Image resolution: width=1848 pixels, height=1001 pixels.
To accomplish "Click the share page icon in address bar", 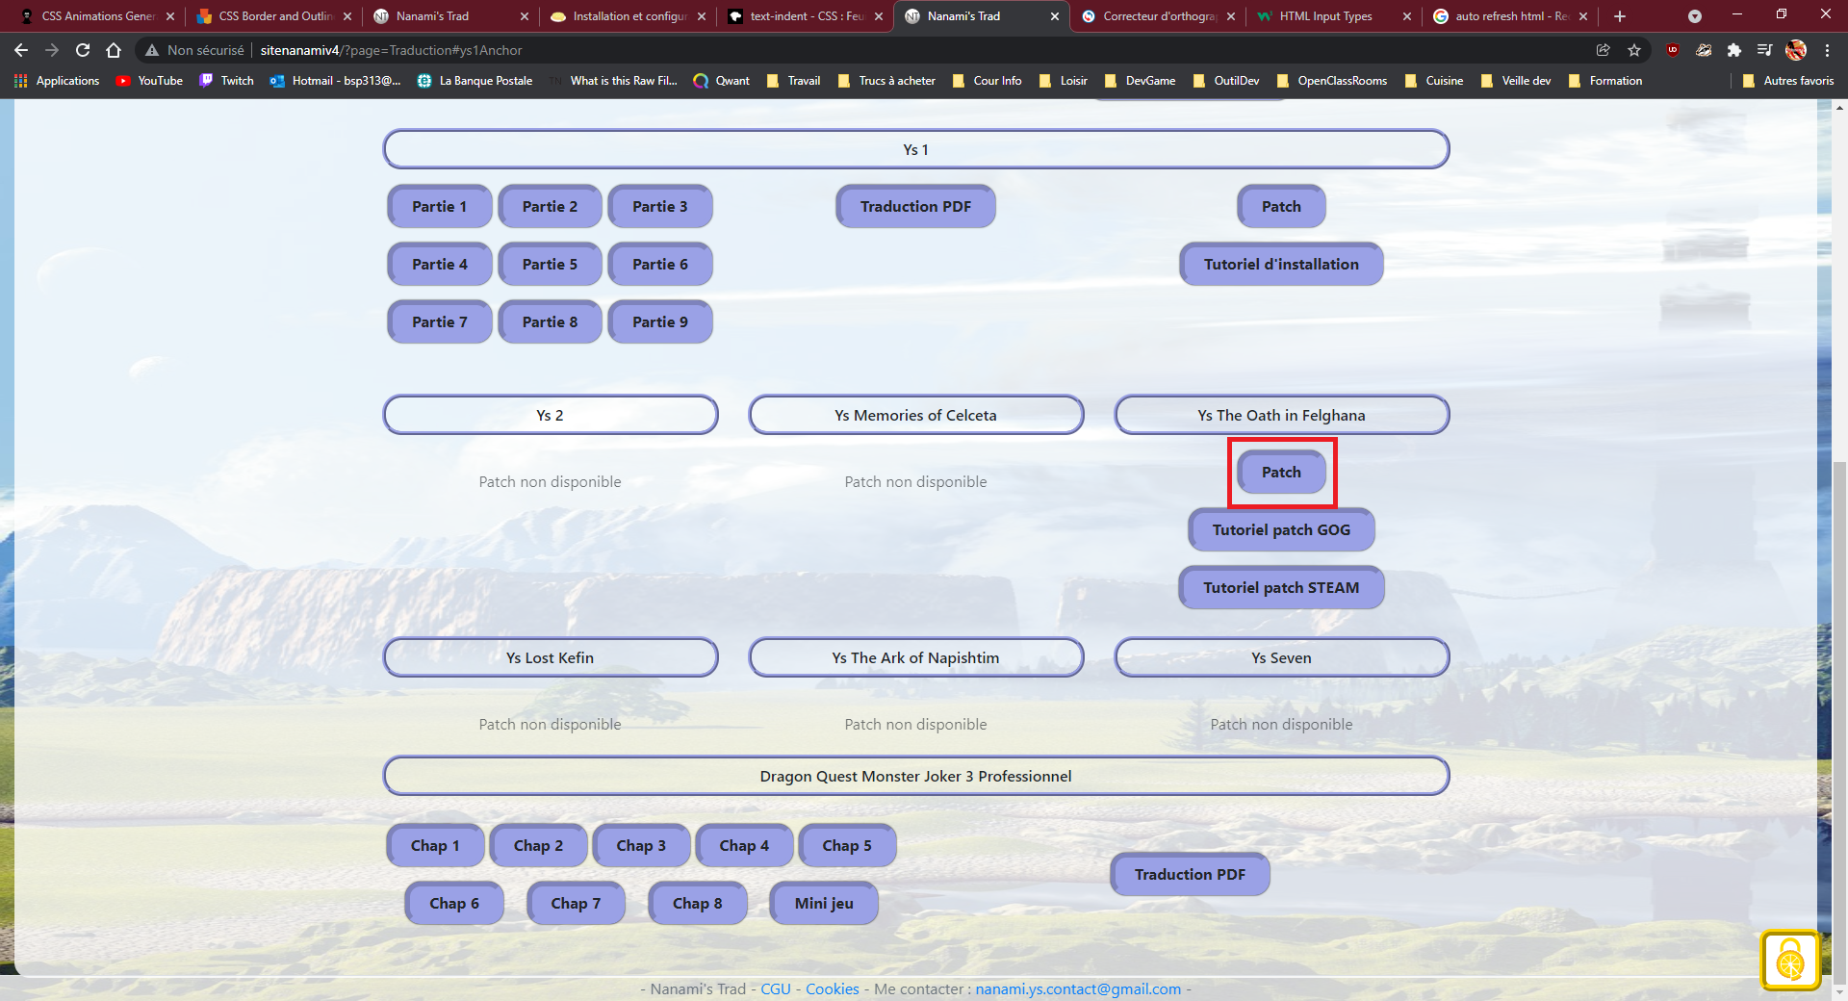I will point(1604,50).
